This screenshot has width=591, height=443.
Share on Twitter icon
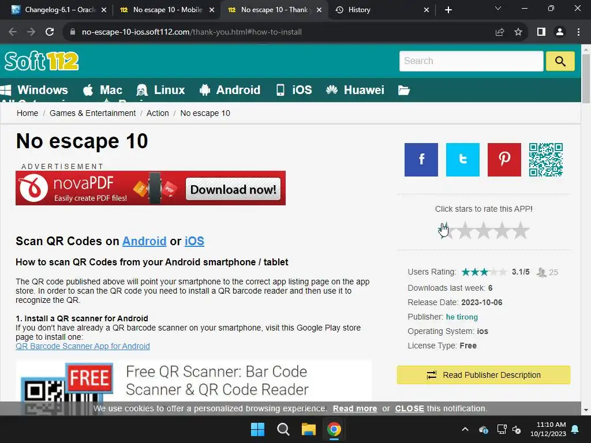[462, 159]
